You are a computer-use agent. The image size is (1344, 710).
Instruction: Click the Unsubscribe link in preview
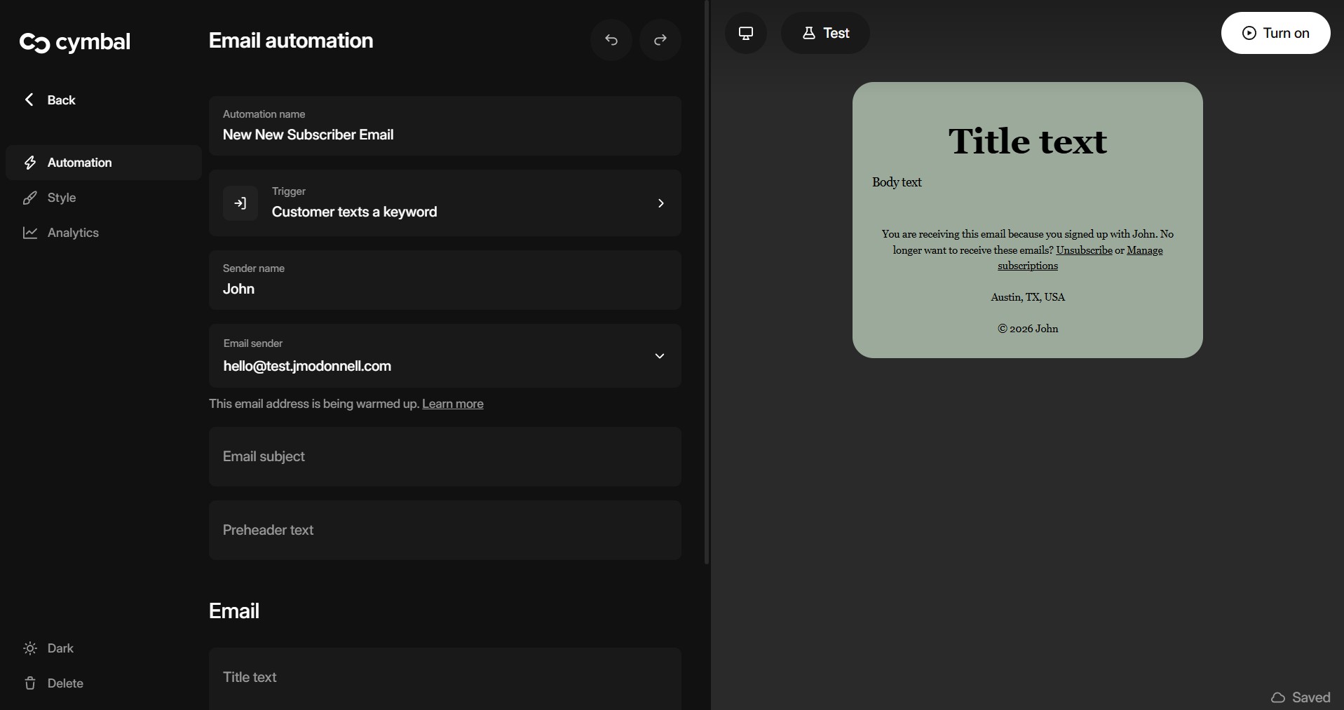coord(1084,250)
